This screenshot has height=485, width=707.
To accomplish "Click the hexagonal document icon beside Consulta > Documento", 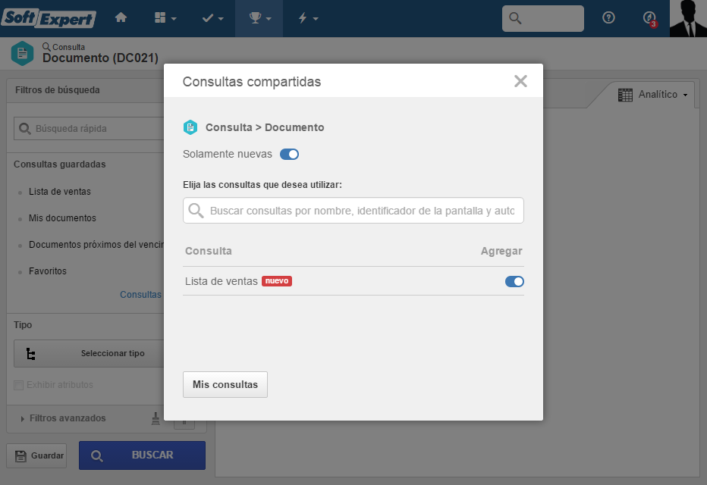I will (190, 127).
